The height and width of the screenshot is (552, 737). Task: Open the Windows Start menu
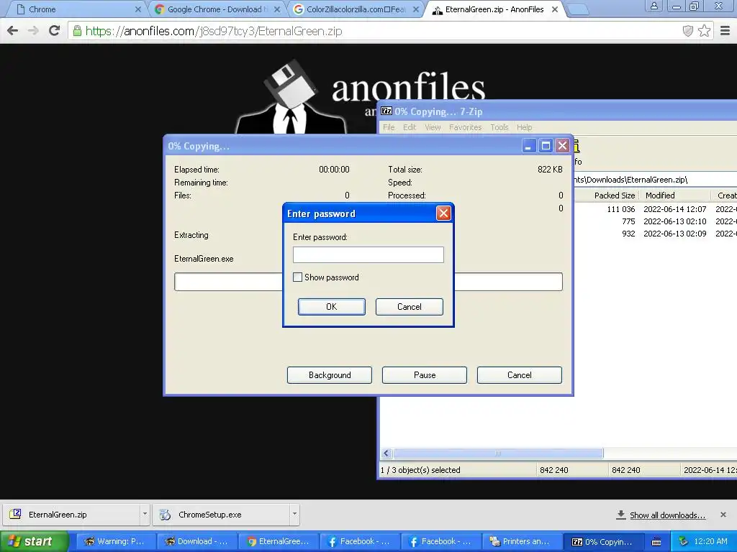click(34, 541)
